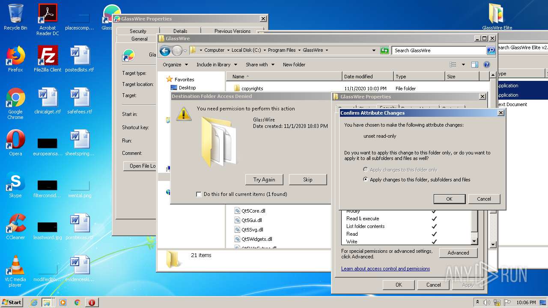Viewport: 548px width, 308px height.
Task: Cancel the Confirm Attribute Changes dialog
Action: tap(484, 199)
